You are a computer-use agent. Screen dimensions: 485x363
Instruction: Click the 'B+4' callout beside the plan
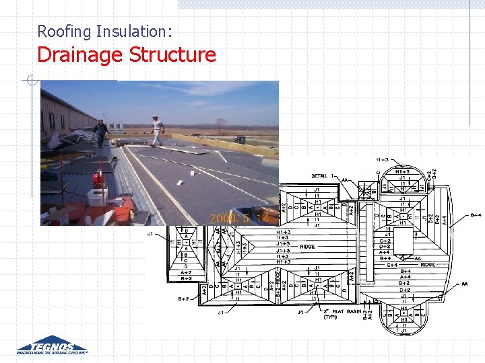476,215
